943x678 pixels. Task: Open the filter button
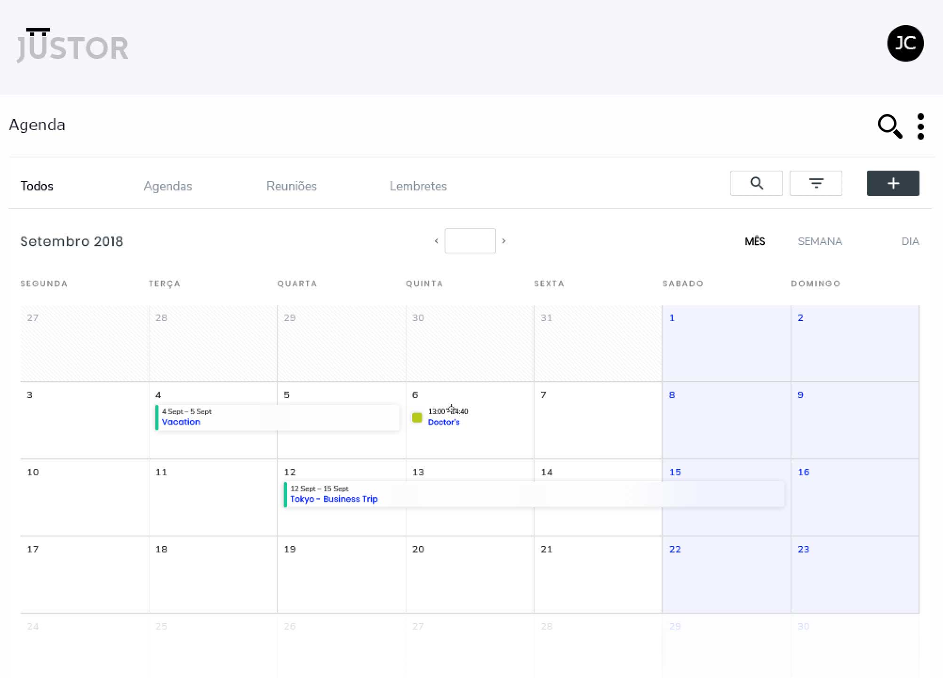pyautogui.click(x=815, y=183)
